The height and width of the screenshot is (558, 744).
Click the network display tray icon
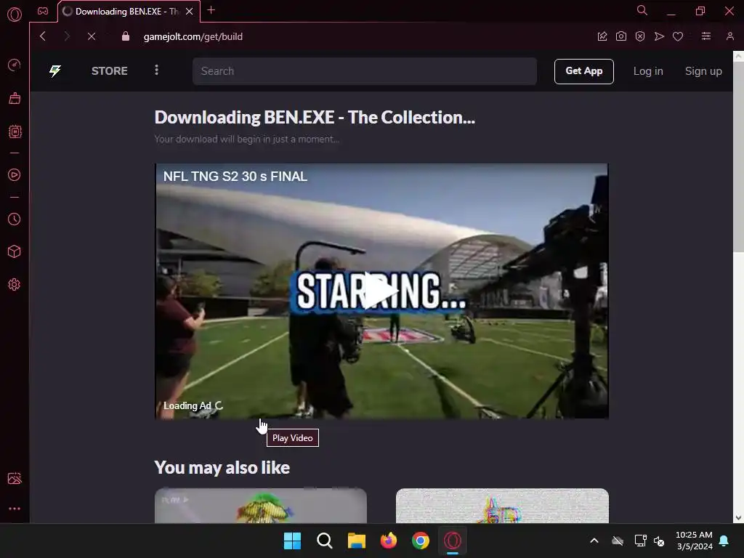point(641,541)
